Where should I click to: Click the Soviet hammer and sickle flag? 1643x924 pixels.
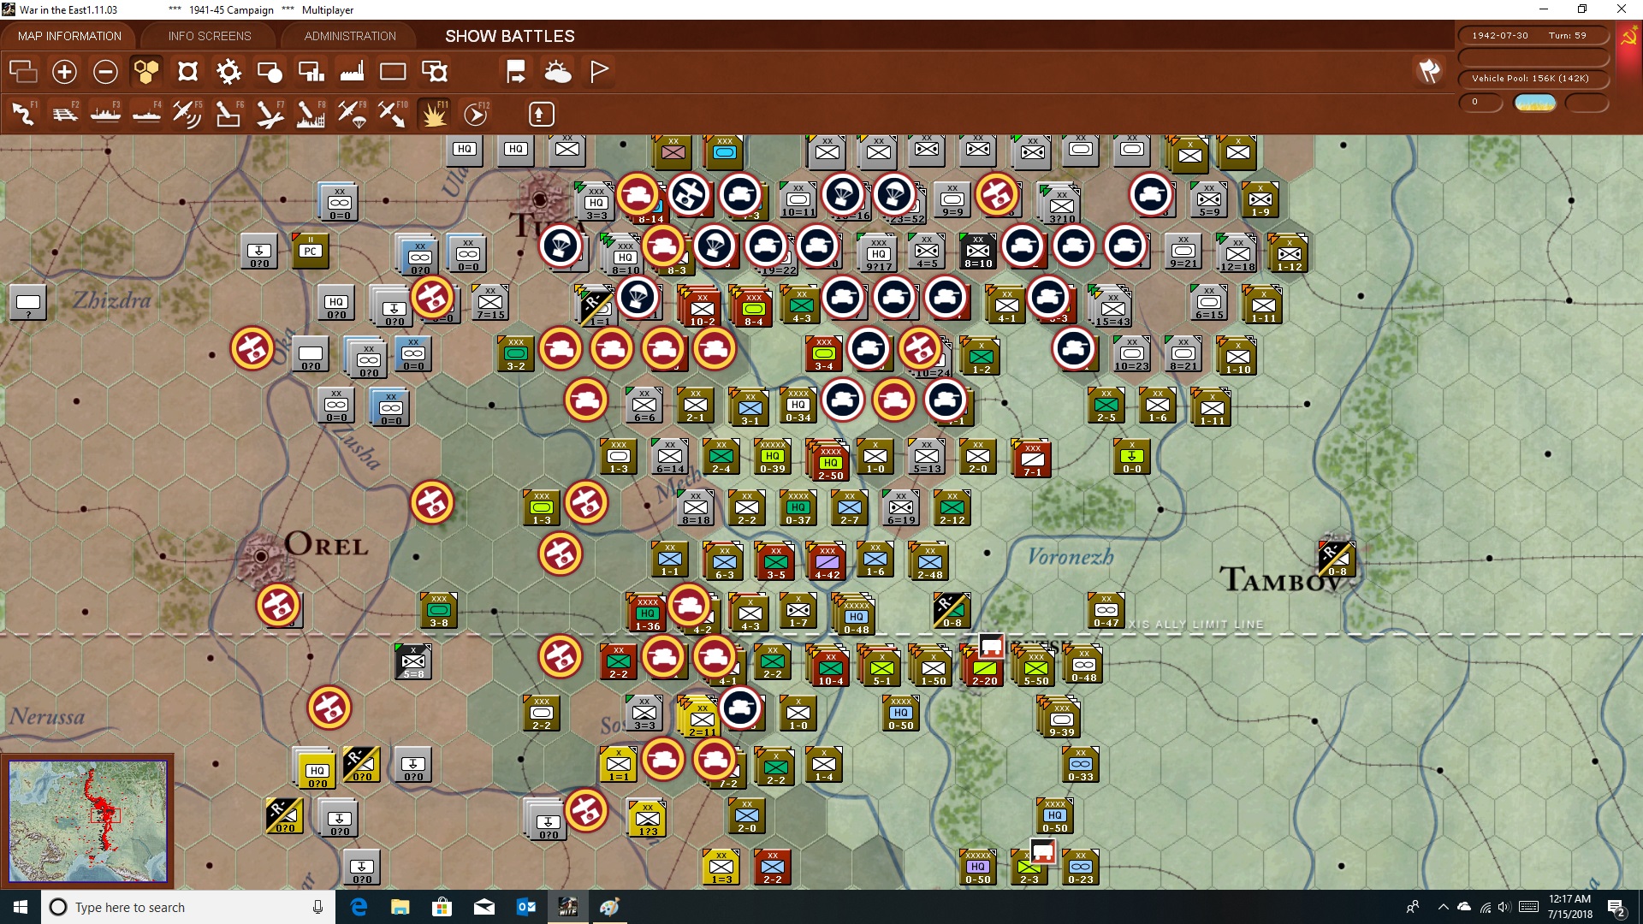pos(1628,37)
